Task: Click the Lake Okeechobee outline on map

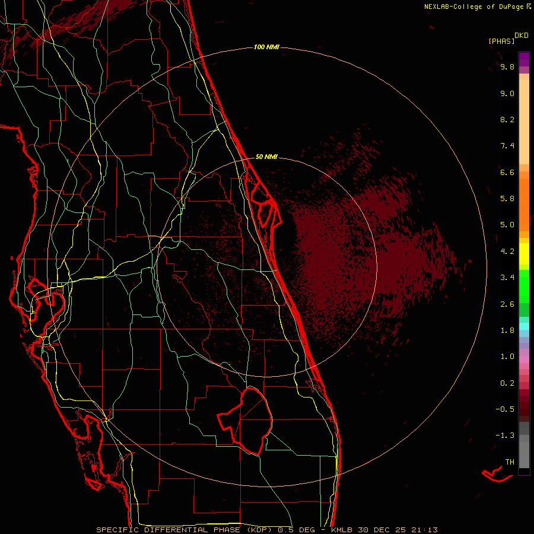Action: 245,421
